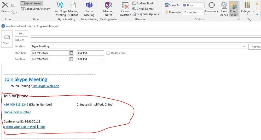This screenshot has height=140, width=261.
Task: Open OneNote Meeting Notes
Action: [108, 9]
